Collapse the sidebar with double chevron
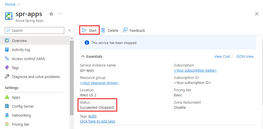 (70, 30)
